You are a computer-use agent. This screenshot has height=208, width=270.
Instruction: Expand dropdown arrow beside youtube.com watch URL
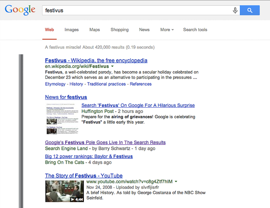(x=176, y=181)
